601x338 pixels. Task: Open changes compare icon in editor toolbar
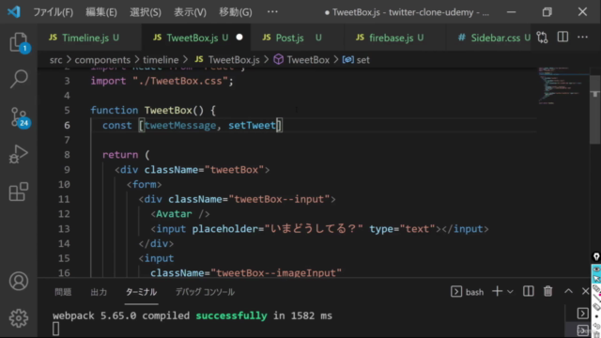[542, 38]
